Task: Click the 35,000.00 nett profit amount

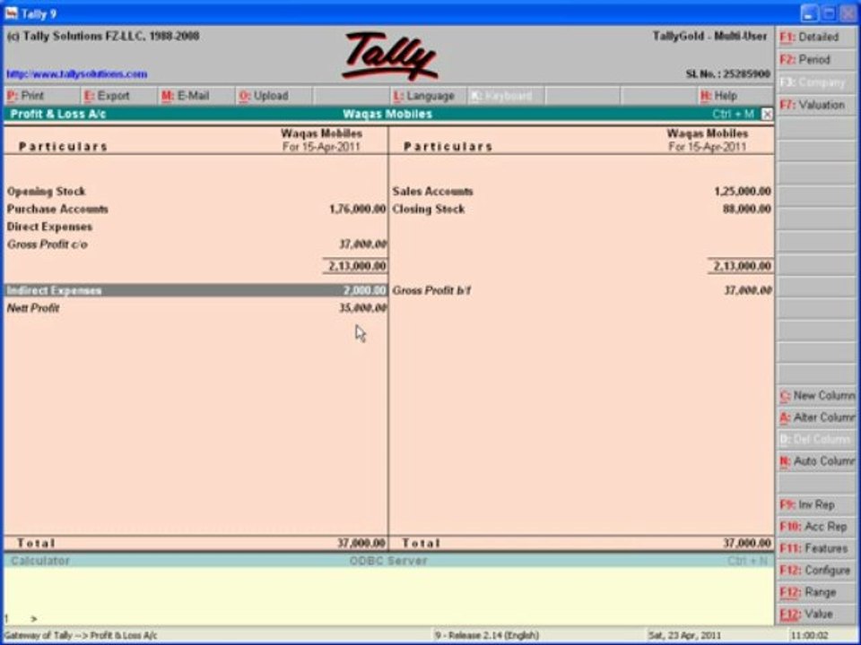Action: tap(362, 307)
